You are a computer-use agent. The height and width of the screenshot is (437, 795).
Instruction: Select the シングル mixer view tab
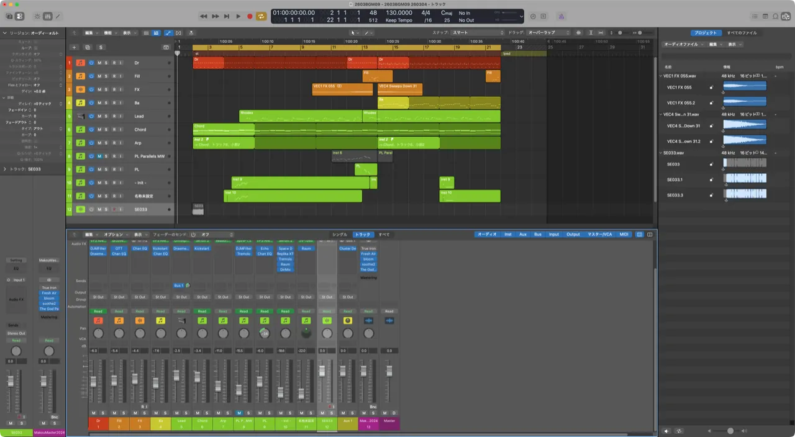339,234
